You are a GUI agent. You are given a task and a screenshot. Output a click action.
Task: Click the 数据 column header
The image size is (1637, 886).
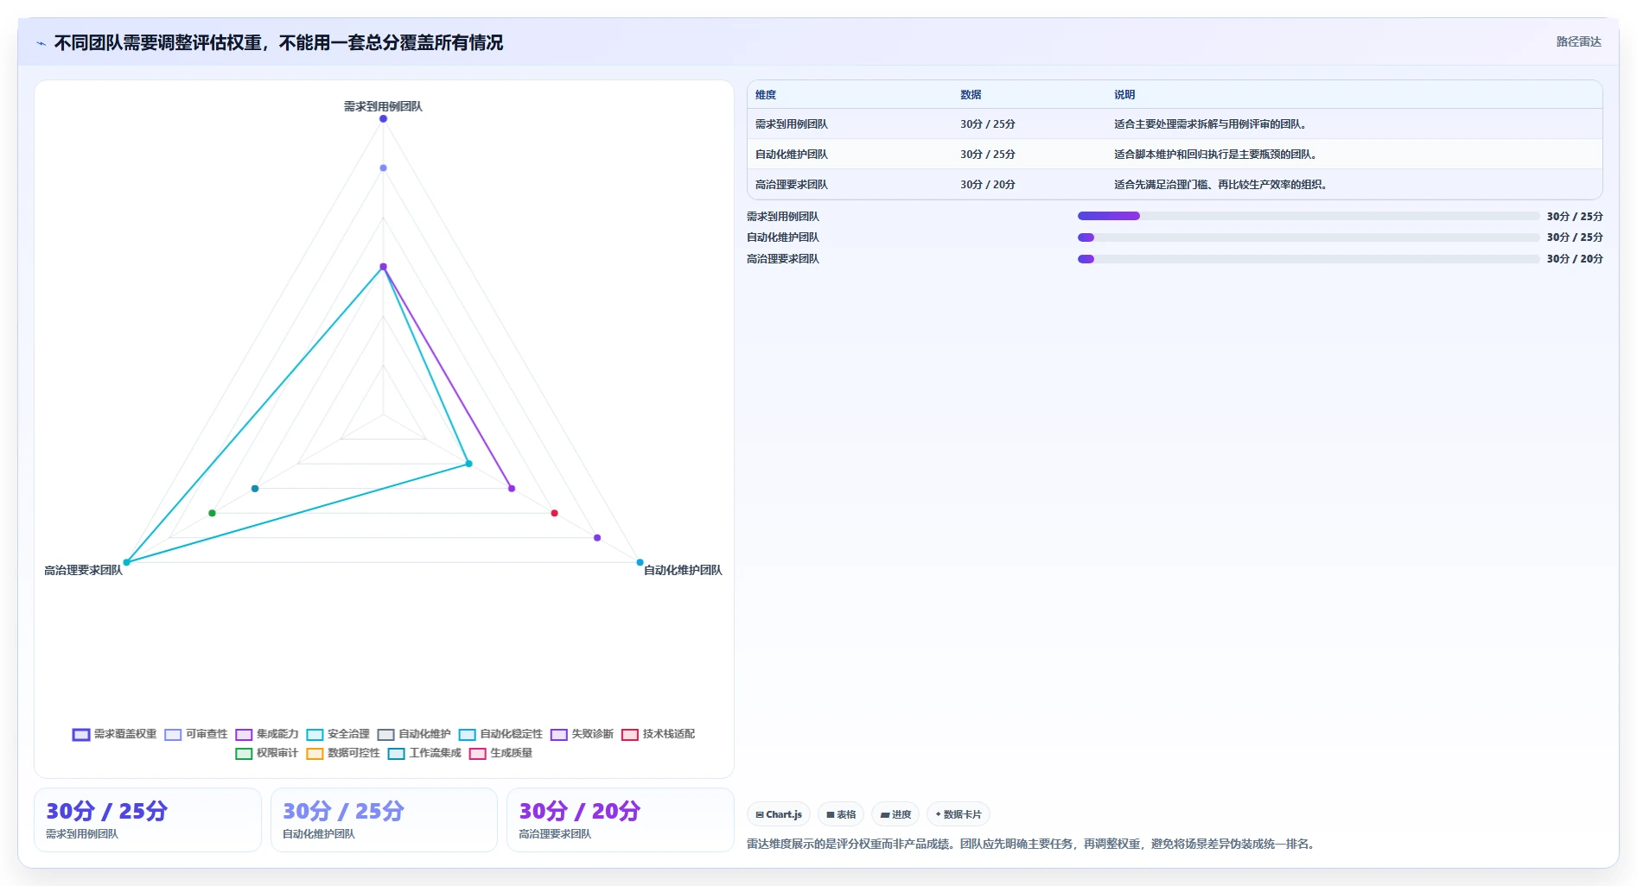click(x=971, y=95)
